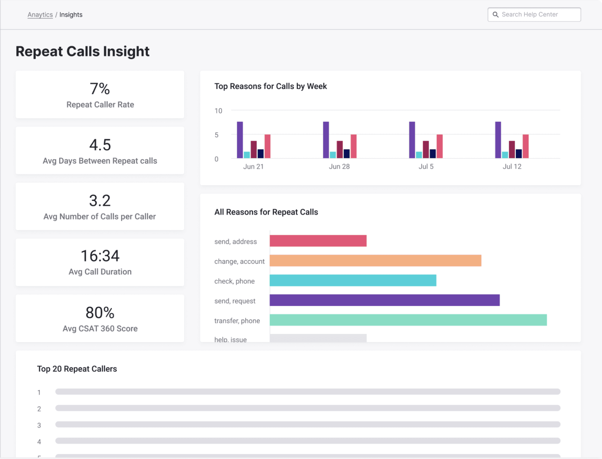Click the 'All Reasons for Repeat Calls' heading
This screenshot has height=459, width=602.
coord(266,212)
